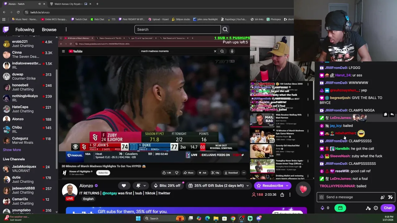Open Alonzo's live profile avatar
This screenshot has height=223, width=397.
70,192
